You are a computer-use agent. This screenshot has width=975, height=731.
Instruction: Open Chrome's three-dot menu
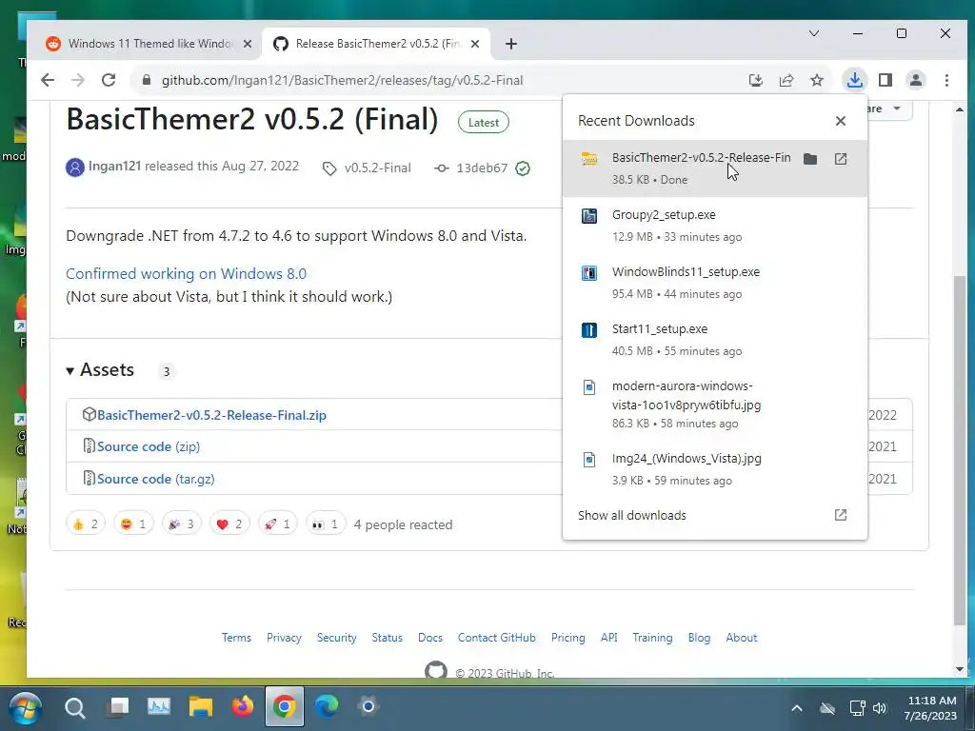946,80
